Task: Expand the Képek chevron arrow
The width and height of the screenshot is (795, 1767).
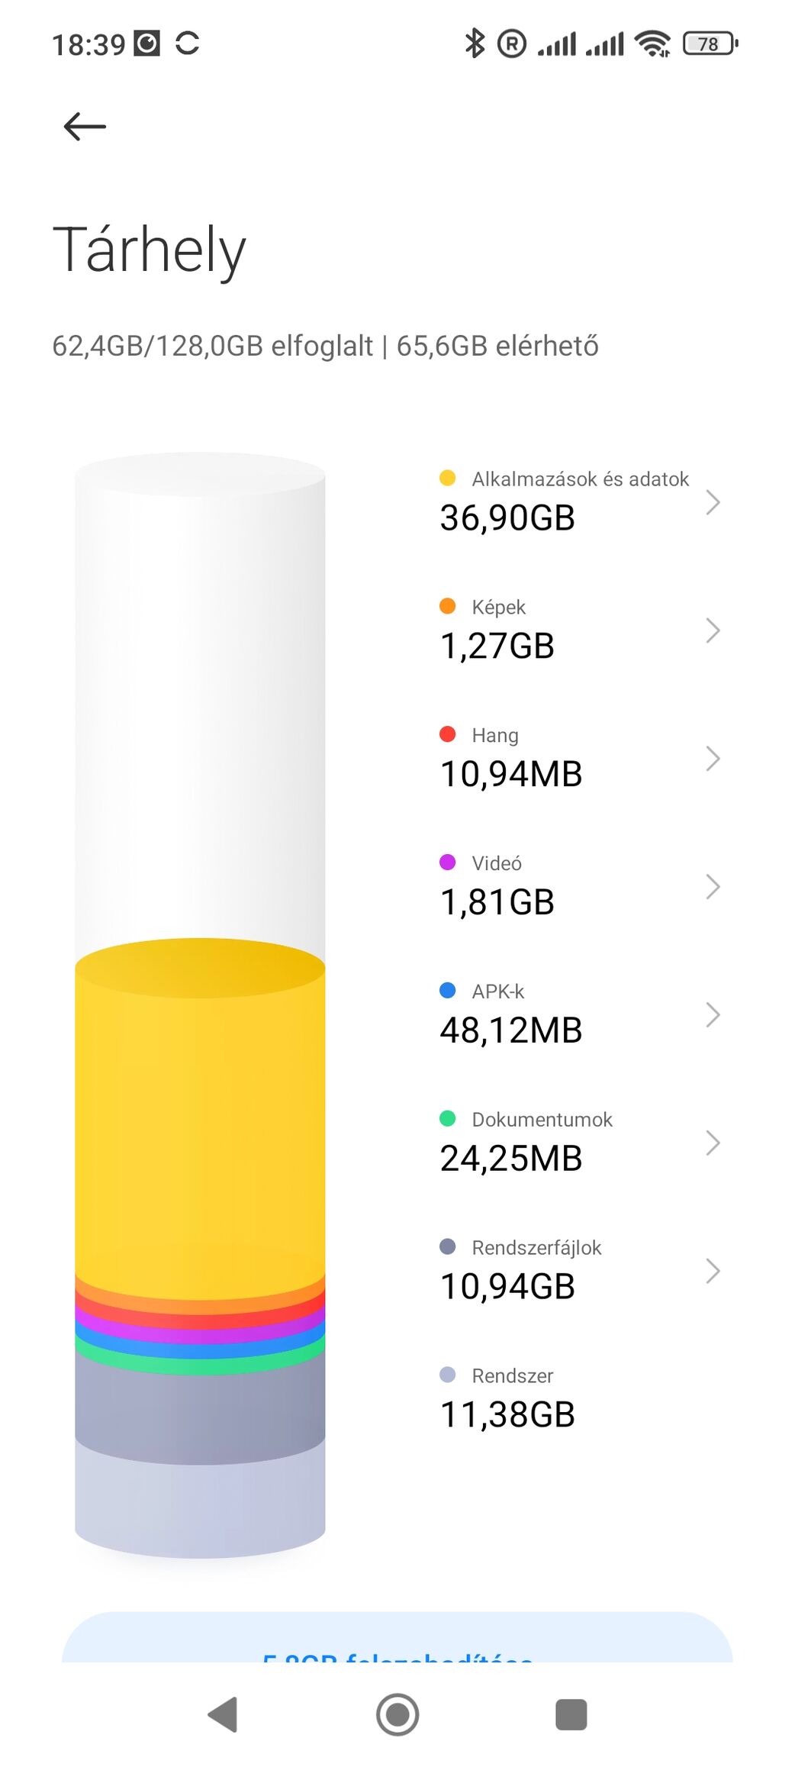Action: pos(713,630)
